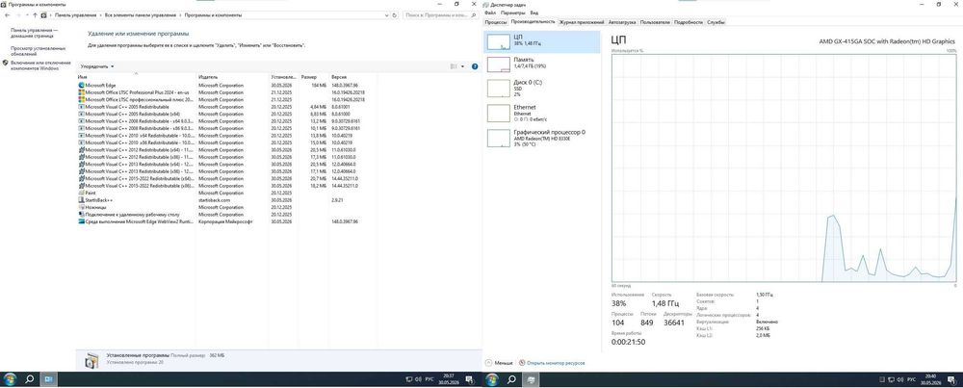This screenshot has width=963, height=388.
Task: Click the search field in Programs and Features
Action: [x=438, y=14]
